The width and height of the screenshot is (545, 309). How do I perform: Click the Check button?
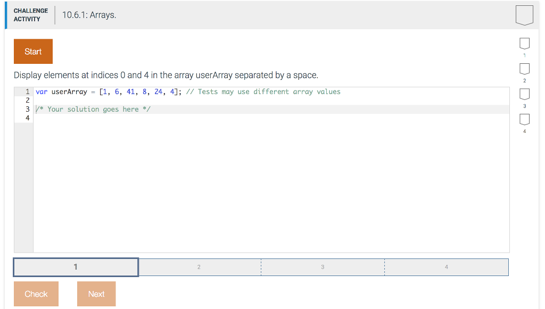coord(36,294)
